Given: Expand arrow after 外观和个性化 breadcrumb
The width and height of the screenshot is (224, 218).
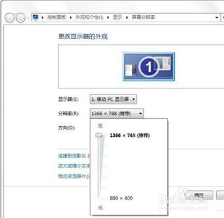Looking at the screenshot, I should [108, 17].
